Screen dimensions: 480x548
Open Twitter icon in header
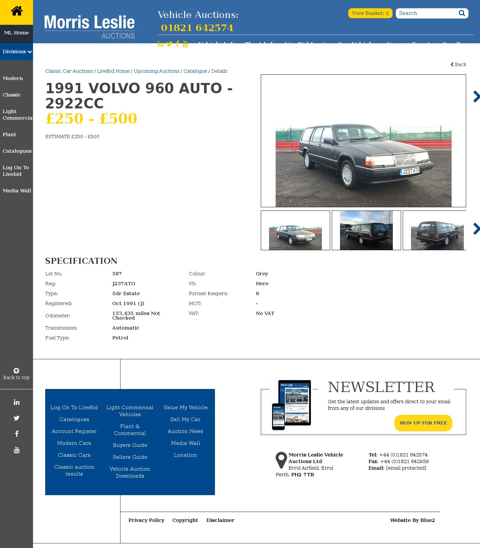[169, 44]
